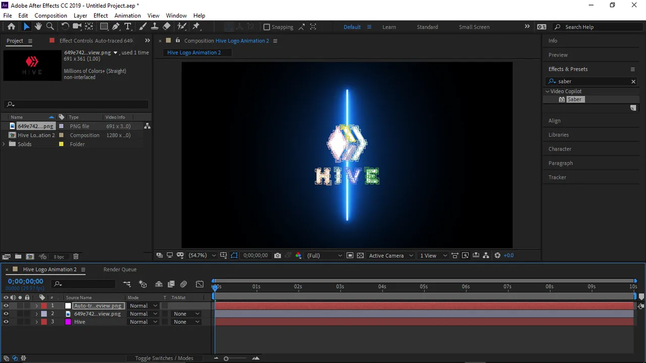This screenshot has width=646, height=363.
Task: Select the Brush tool
Action: coord(143,27)
